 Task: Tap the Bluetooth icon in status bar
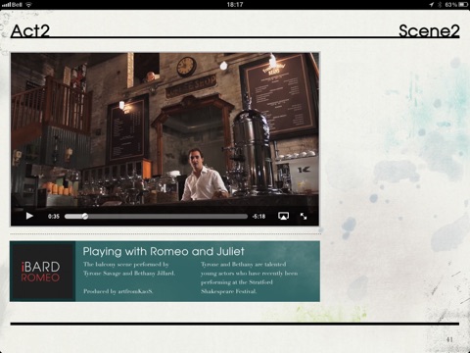pyautogui.click(x=440, y=4)
